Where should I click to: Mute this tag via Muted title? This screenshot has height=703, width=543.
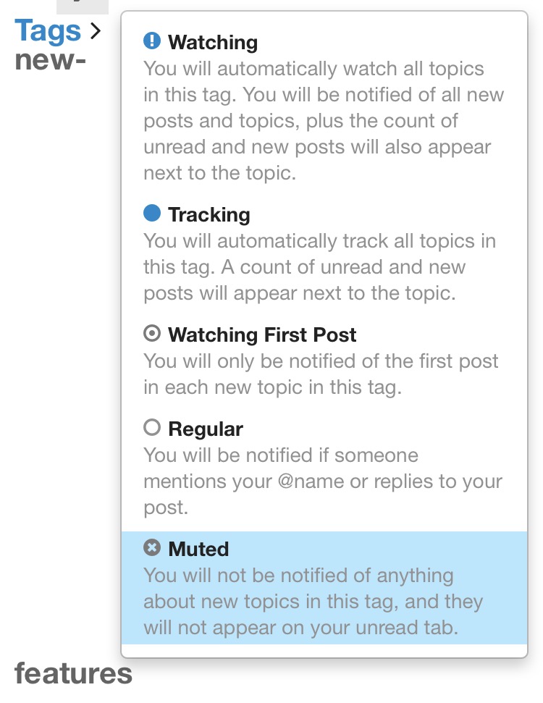pos(198,549)
